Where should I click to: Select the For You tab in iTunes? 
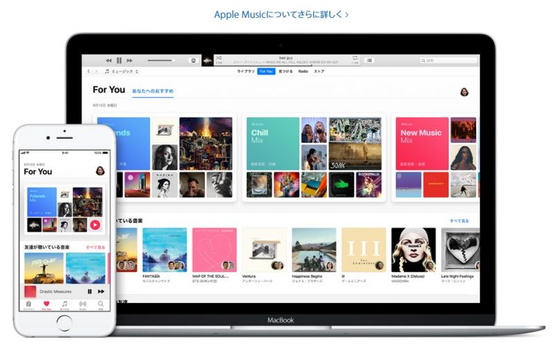266,71
